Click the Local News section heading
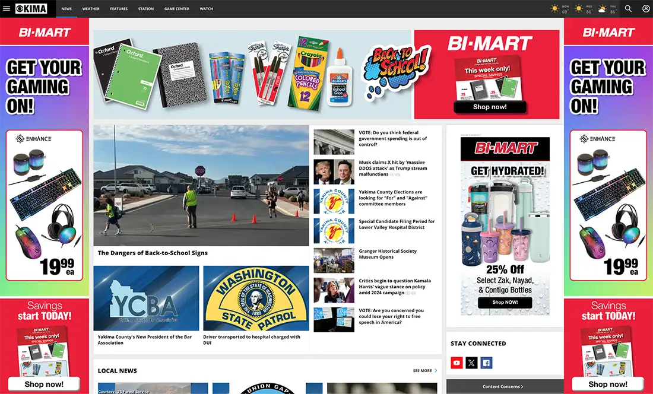 [117, 371]
